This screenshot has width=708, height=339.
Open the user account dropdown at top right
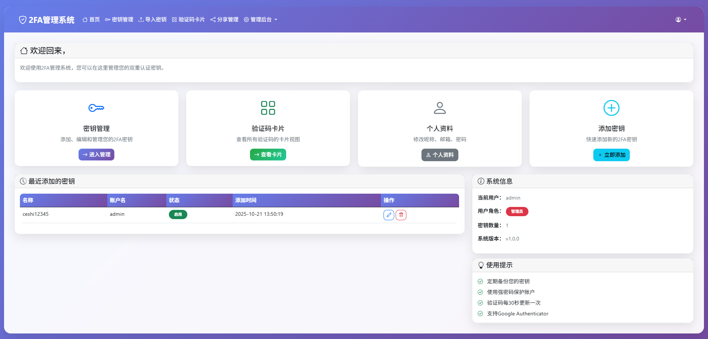[x=680, y=20]
